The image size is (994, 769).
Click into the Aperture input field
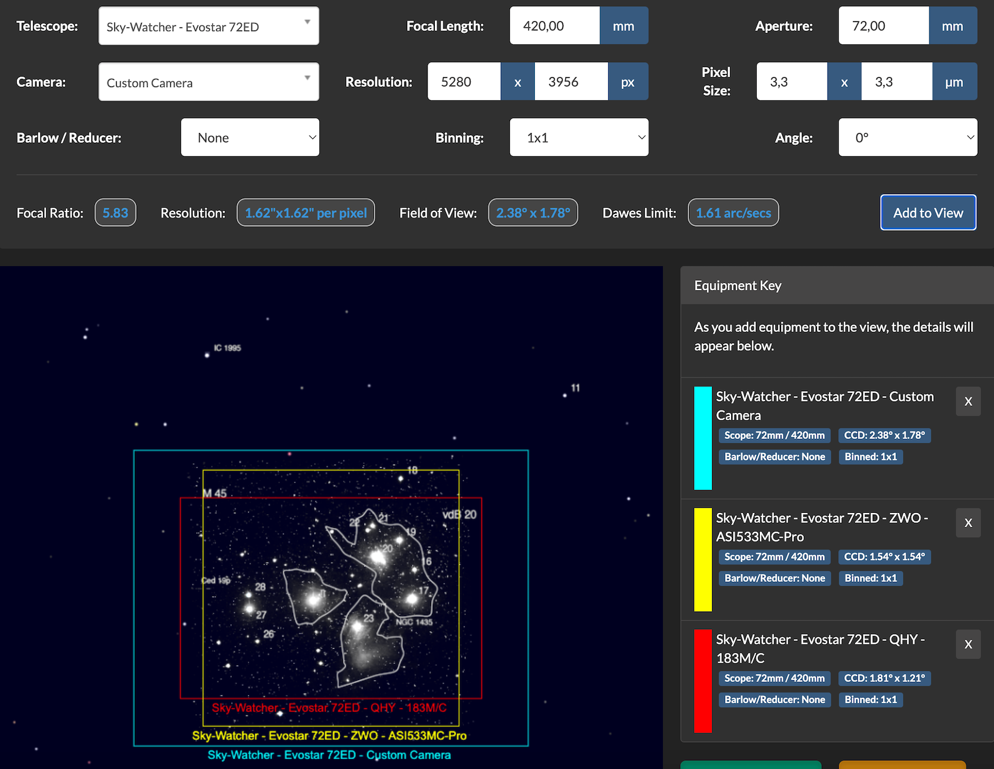(x=883, y=26)
